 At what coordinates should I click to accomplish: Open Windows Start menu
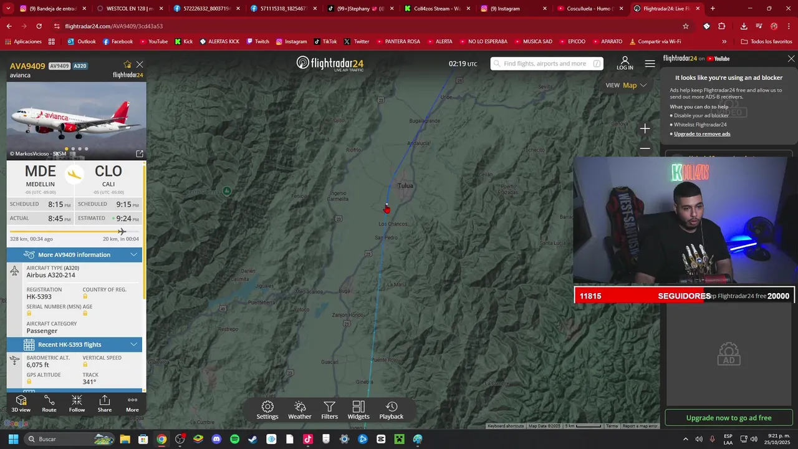pos(13,439)
